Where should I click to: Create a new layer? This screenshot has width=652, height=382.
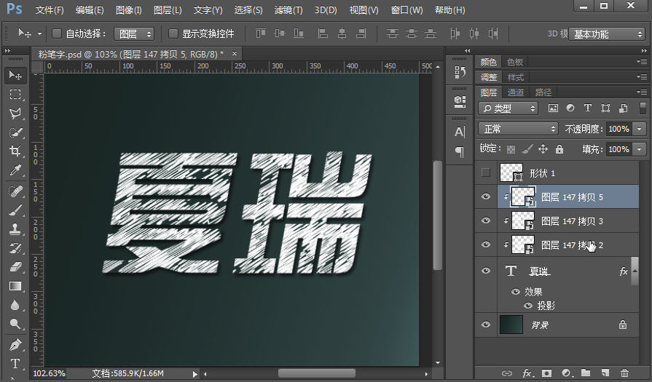click(605, 373)
